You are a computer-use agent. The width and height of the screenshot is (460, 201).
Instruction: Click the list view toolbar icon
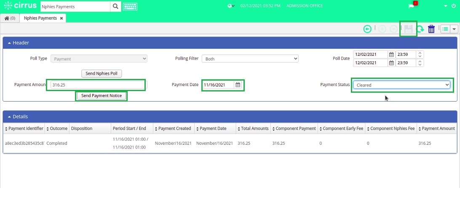point(445,29)
